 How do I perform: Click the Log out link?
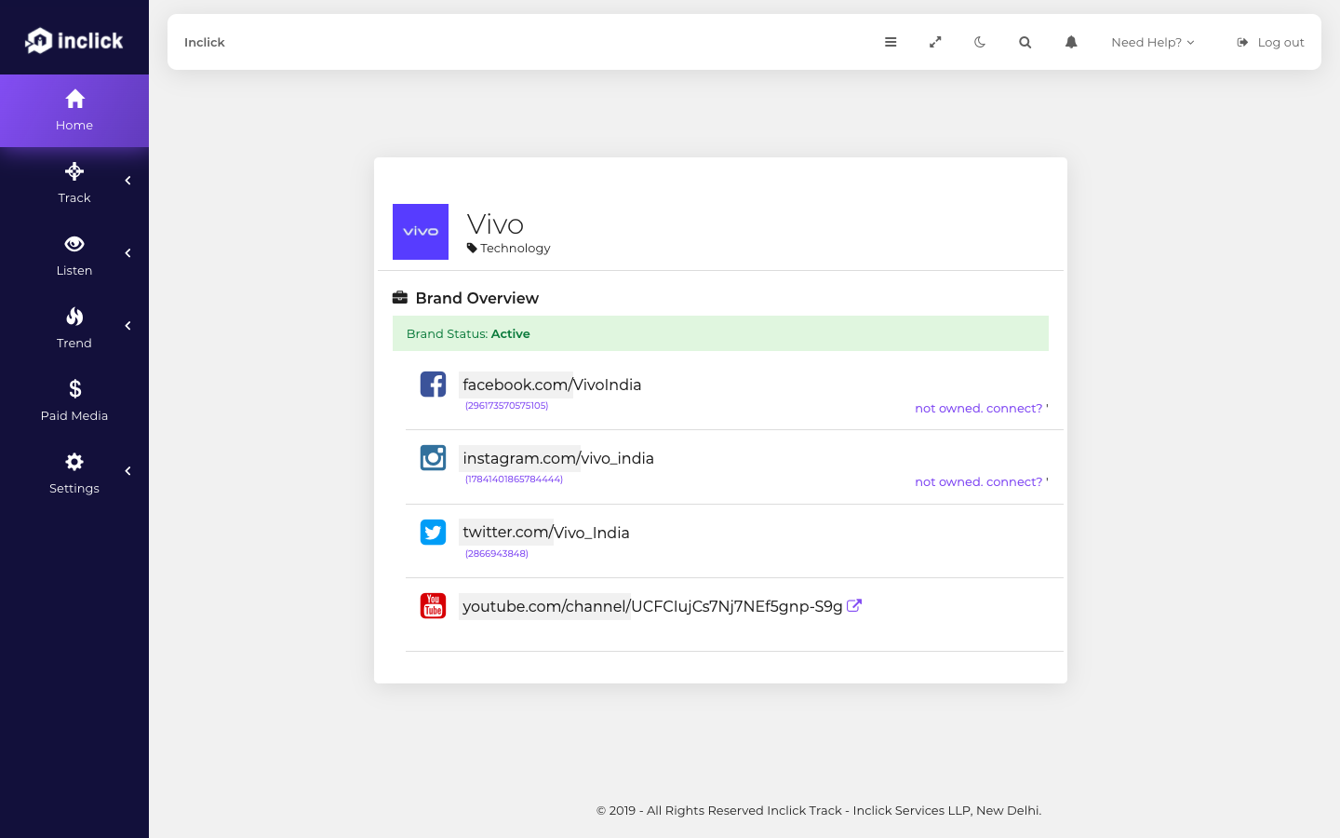click(1270, 42)
